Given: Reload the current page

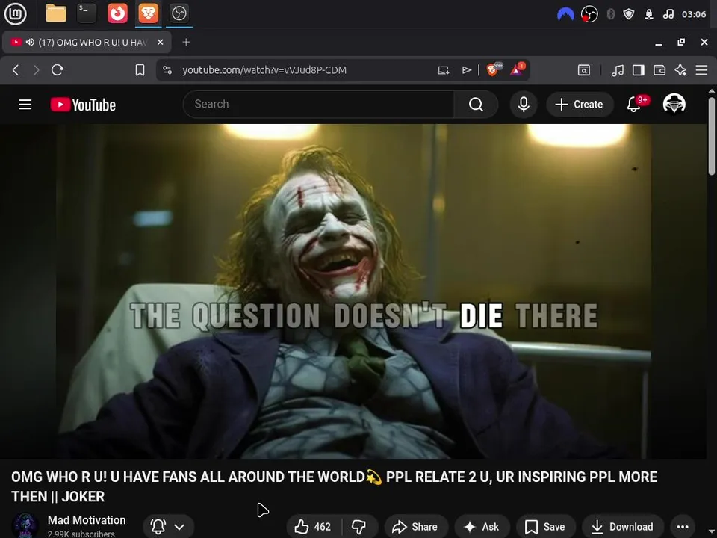Looking at the screenshot, I should [58, 70].
